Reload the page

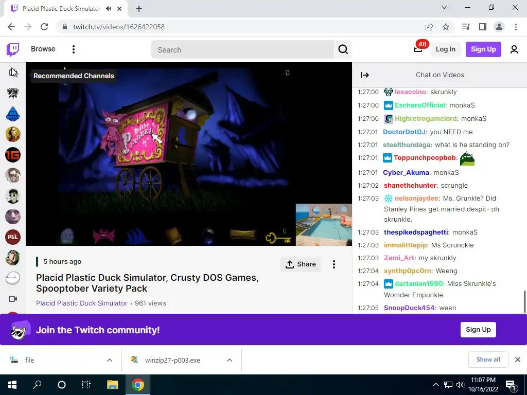pyautogui.click(x=44, y=27)
